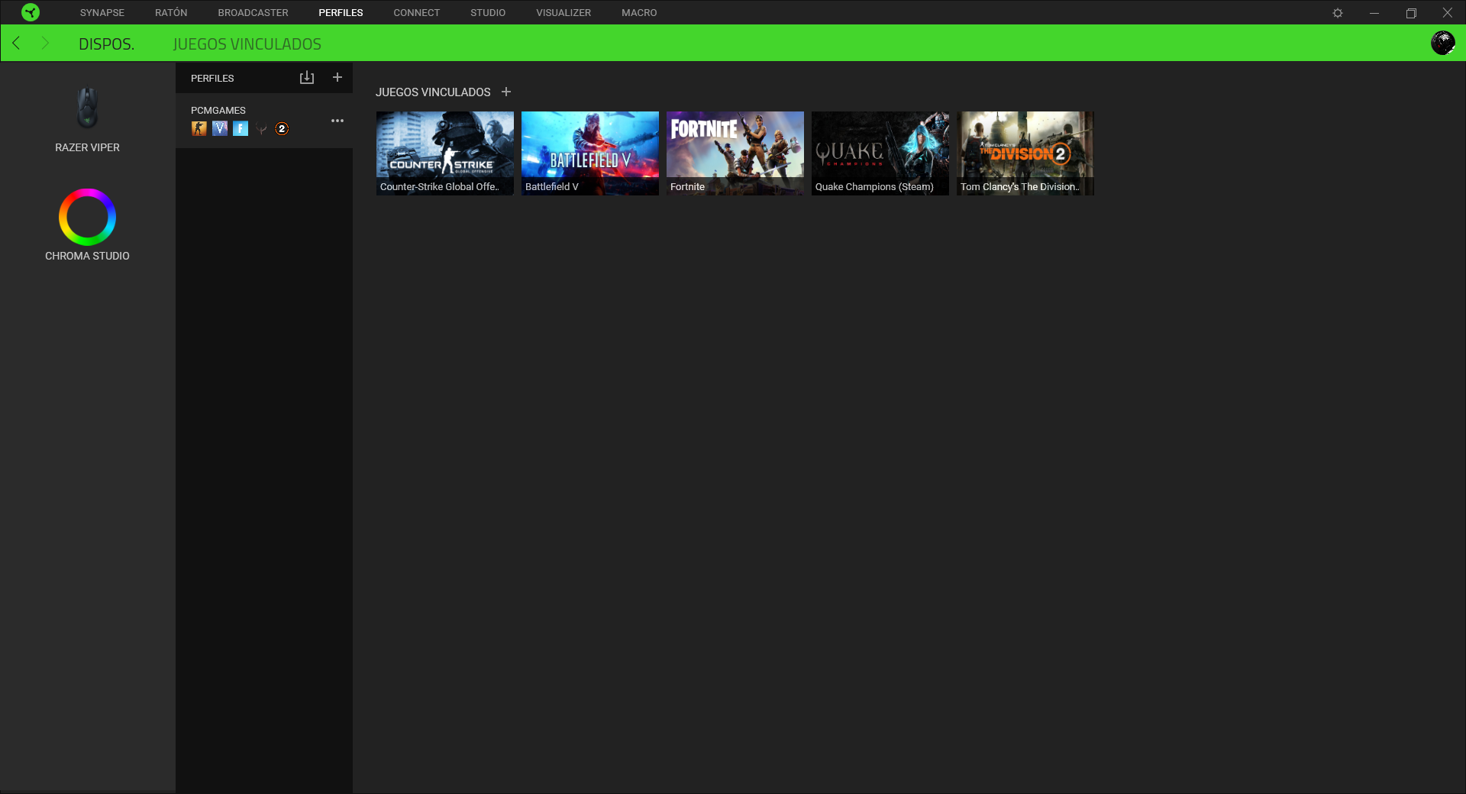Open the SYNAPSE tab
Image resolution: width=1466 pixels, height=794 pixels.
pyautogui.click(x=102, y=13)
